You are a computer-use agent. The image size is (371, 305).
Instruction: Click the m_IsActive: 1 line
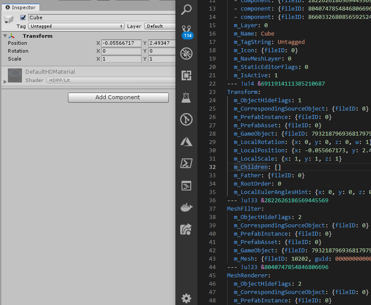tap(256, 75)
